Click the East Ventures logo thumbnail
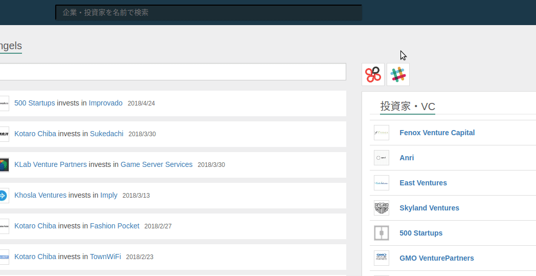 382,183
